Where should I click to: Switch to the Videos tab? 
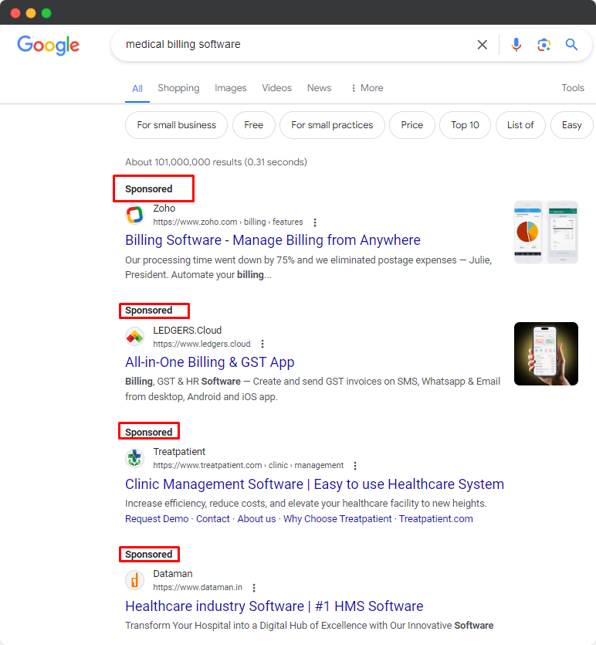point(276,88)
